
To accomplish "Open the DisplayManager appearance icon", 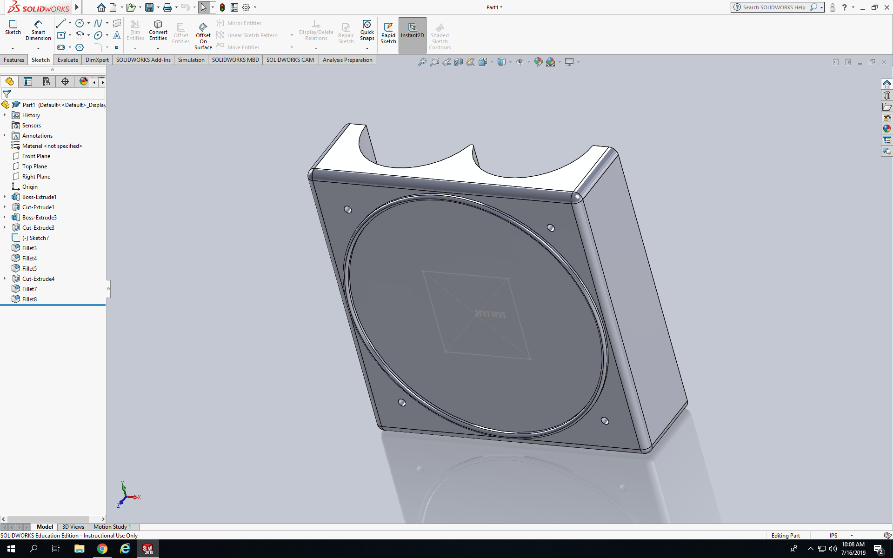I will 84,82.
